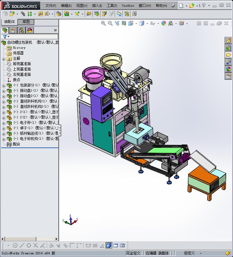Click Hide/Show Items glasses icon

(152, 23)
